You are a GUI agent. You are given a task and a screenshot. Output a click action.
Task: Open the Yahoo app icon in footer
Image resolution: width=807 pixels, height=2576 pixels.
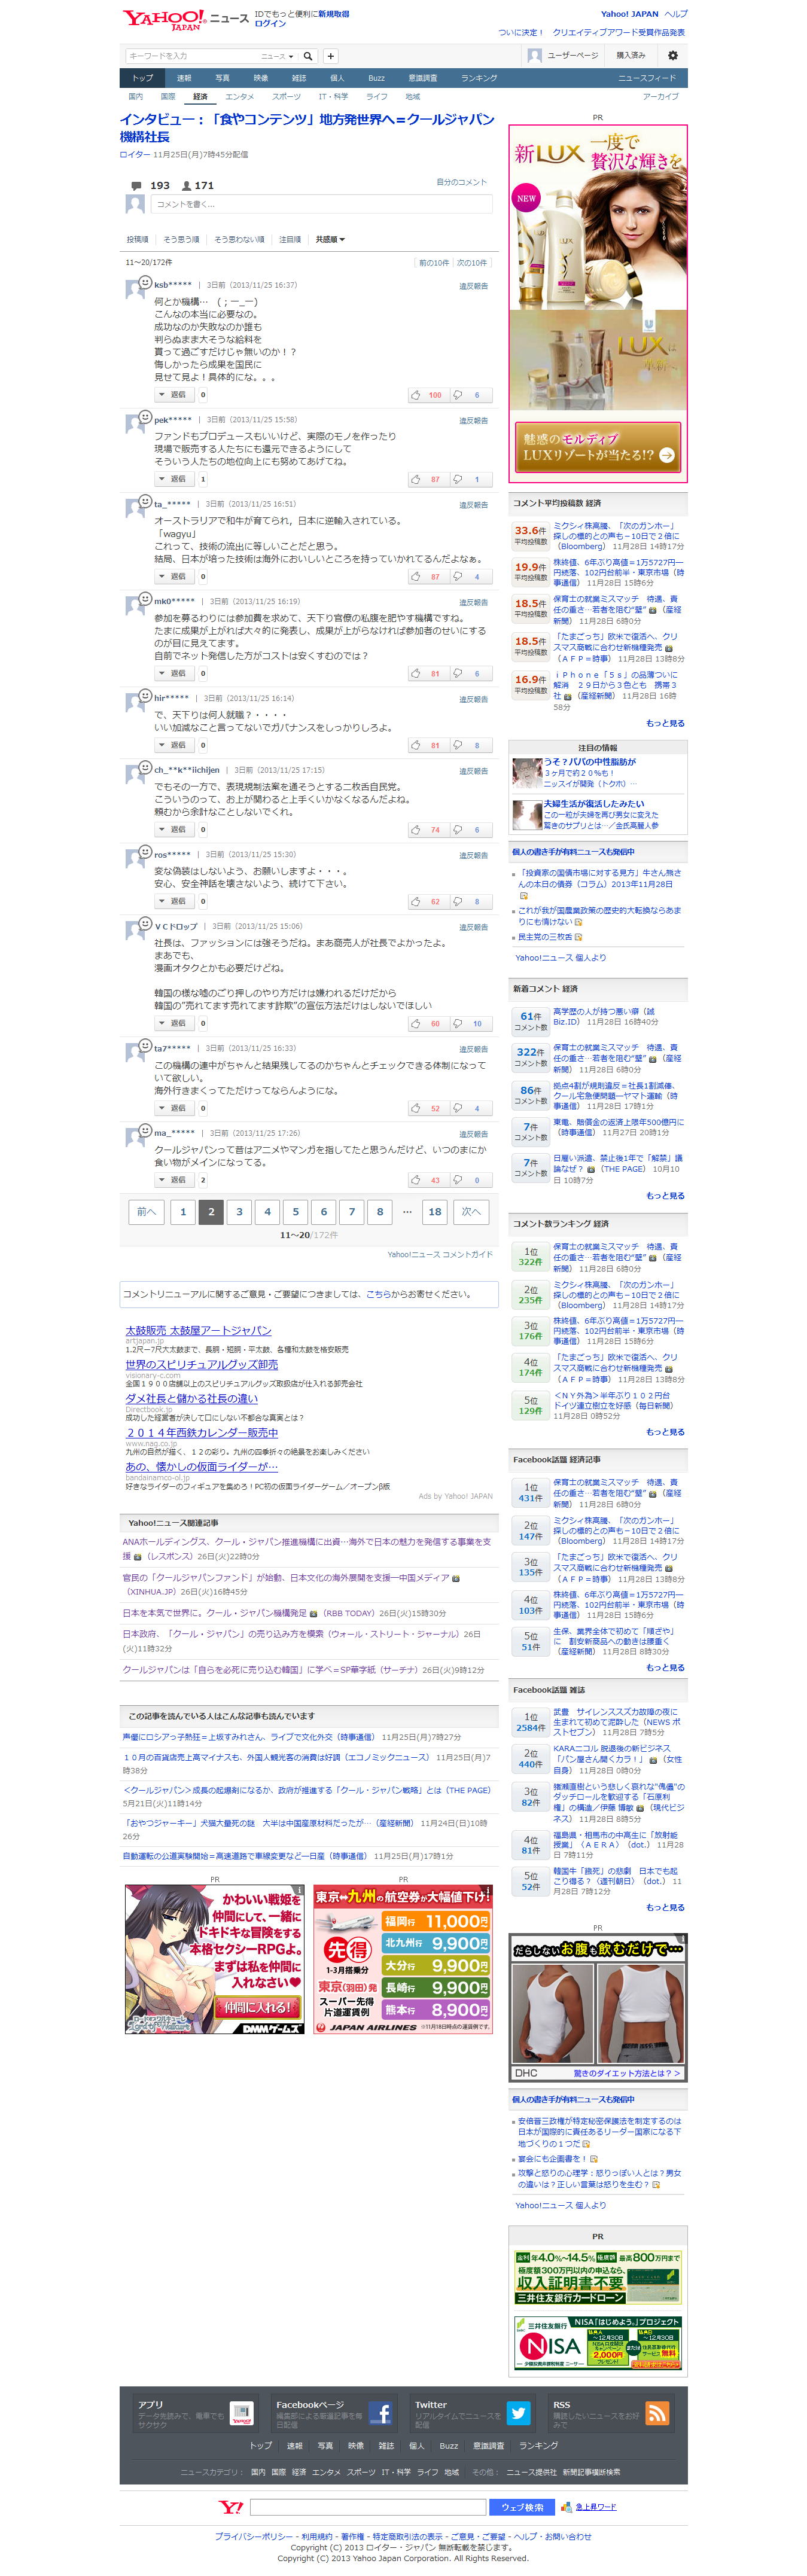pyautogui.click(x=242, y=2413)
